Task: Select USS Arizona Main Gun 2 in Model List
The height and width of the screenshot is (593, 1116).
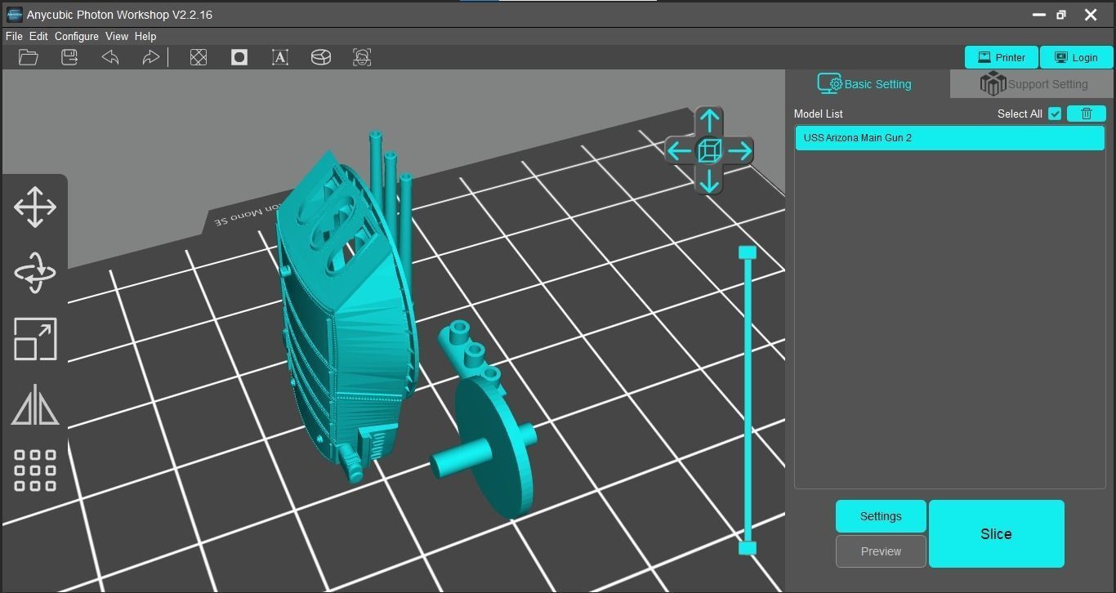Action: [x=949, y=138]
